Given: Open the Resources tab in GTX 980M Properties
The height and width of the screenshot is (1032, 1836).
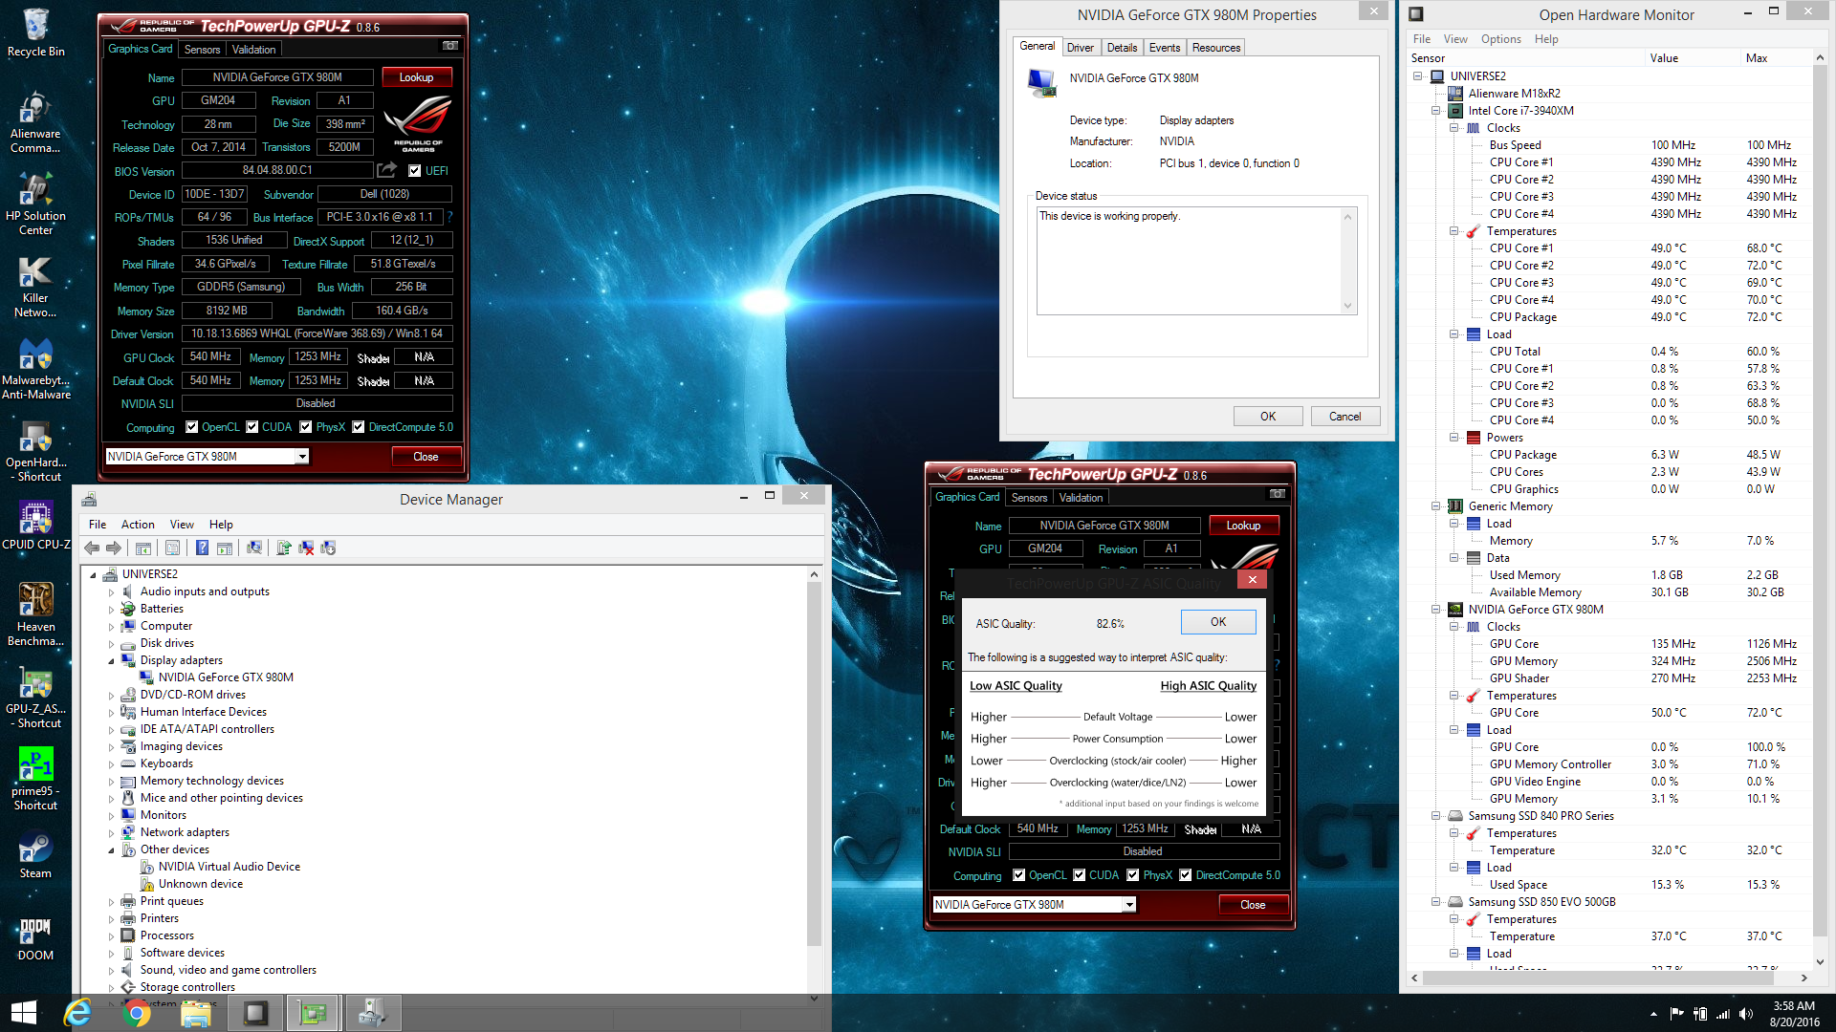Looking at the screenshot, I should [x=1215, y=48].
